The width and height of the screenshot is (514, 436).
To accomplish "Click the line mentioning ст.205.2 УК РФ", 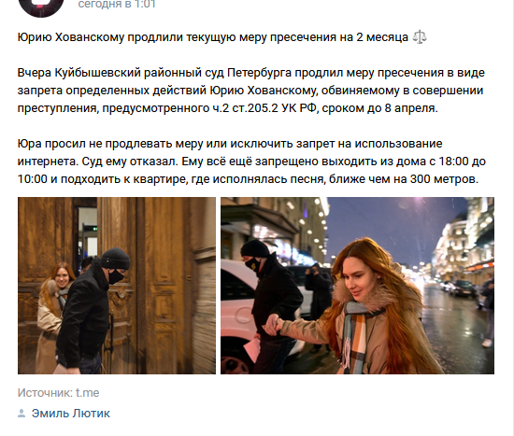I will [227, 108].
